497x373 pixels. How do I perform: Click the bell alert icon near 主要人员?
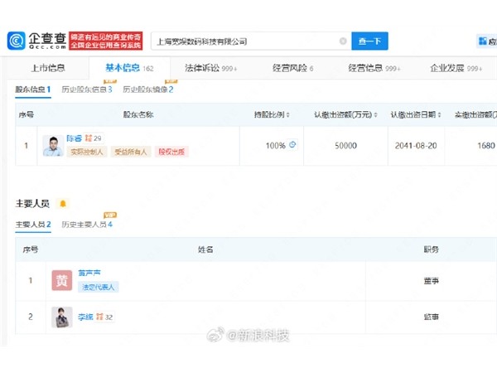click(63, 204)
